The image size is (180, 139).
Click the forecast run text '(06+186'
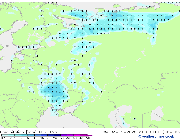[x=171, y=132]
